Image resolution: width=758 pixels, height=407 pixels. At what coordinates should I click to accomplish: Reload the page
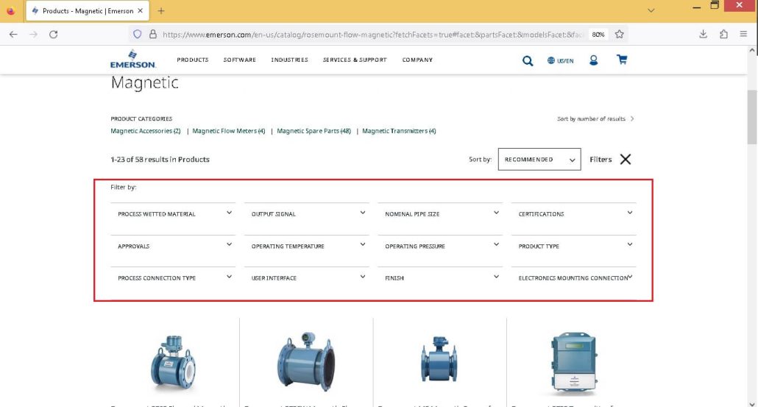(54, 35)
